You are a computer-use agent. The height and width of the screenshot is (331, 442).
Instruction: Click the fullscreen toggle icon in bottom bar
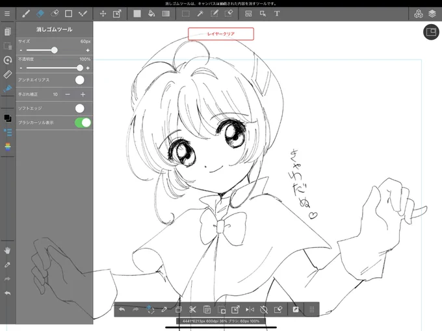tap(295, 310)
